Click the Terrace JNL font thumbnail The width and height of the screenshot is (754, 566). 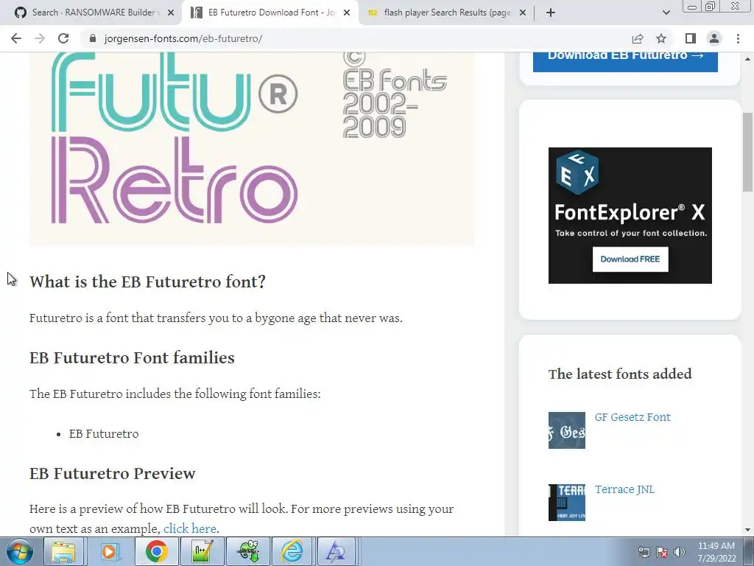point(567,503)
